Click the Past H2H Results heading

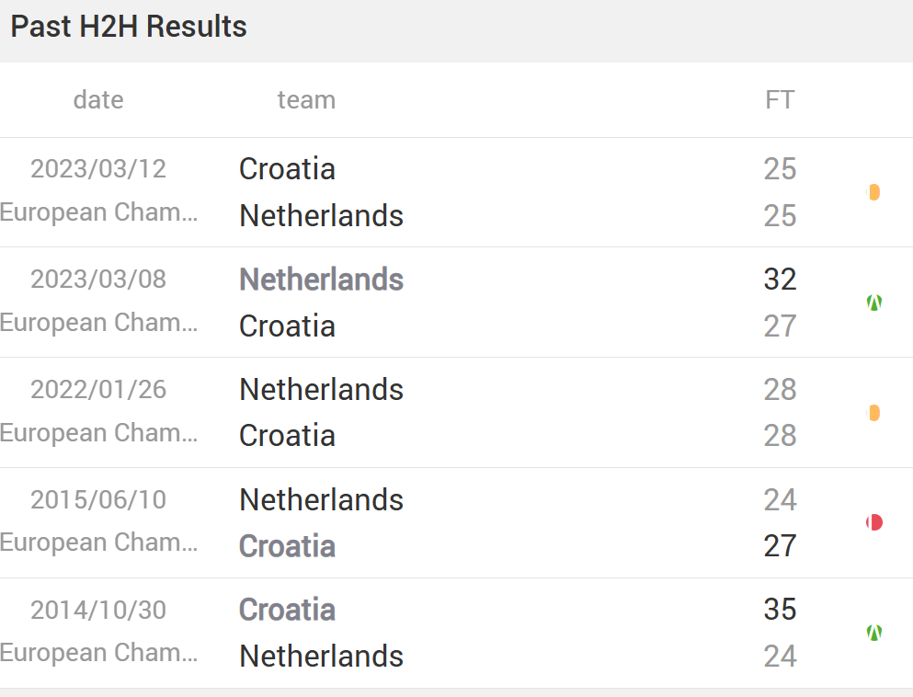point(129,27)
